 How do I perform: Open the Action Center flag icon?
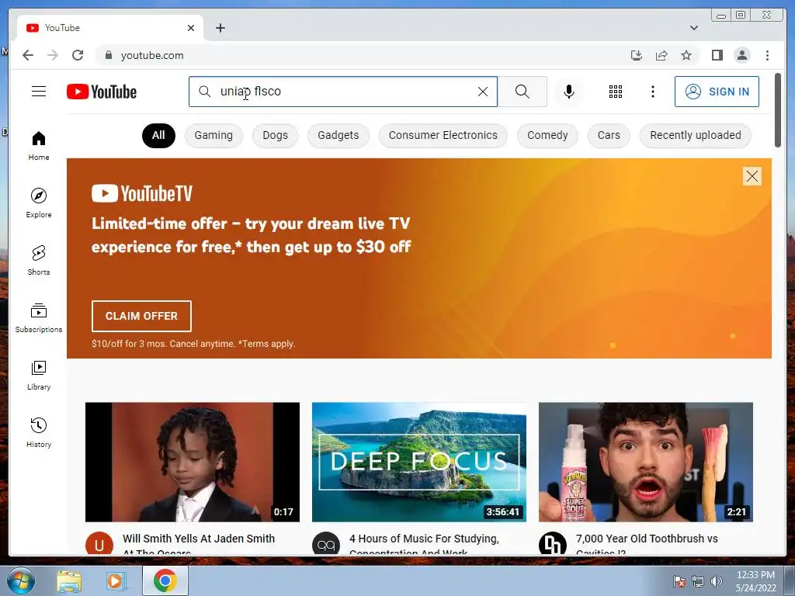(x=679, y=581)
